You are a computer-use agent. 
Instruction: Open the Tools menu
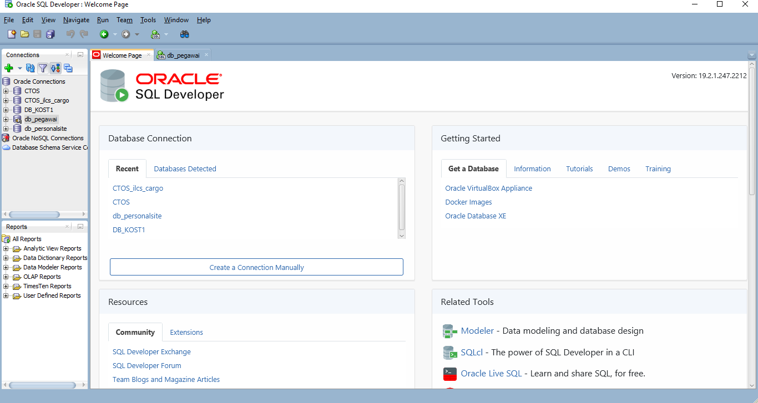[148, 20]
